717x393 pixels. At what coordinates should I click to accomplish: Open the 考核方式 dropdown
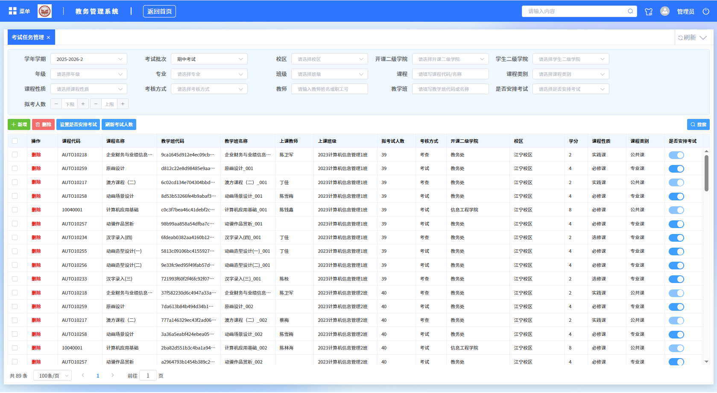click(209, 89)
